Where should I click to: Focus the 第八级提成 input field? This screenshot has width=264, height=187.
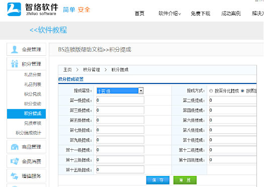coord(233,130)
